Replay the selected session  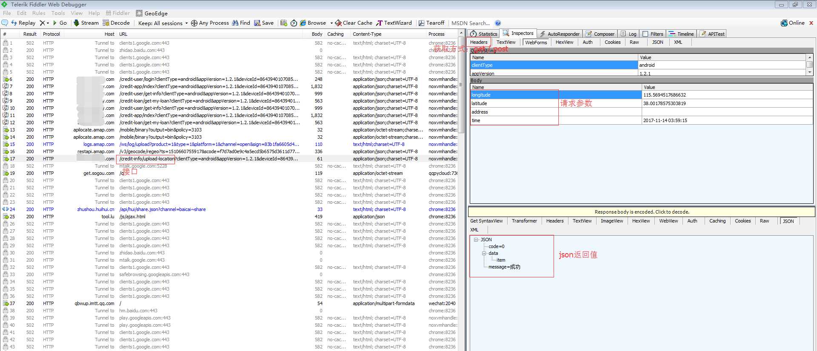click(23, 23)
